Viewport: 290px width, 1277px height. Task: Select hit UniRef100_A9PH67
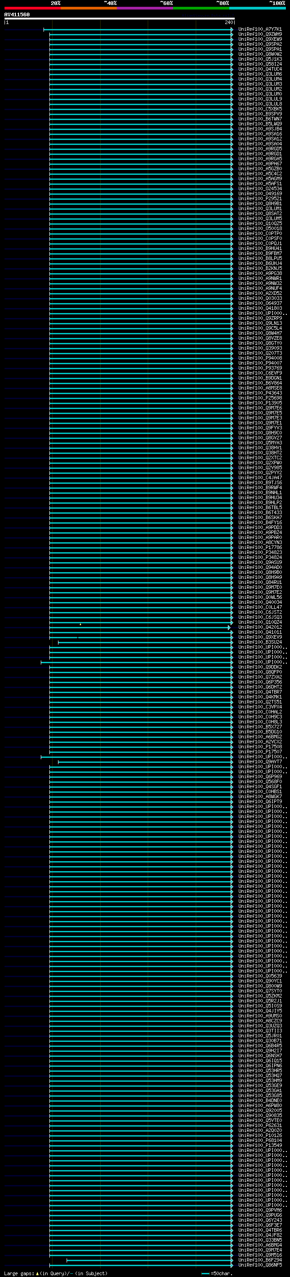click(x=260, y=164)
